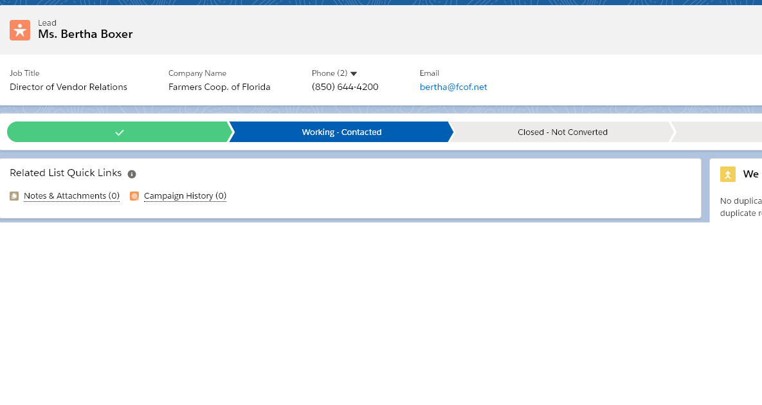Viewport: 762px width, 405px height.
Task: Click the Job Title field label
Action: click(25, 73)
